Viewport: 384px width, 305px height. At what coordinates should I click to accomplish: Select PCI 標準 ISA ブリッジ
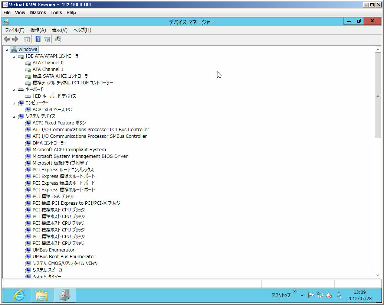53,197
